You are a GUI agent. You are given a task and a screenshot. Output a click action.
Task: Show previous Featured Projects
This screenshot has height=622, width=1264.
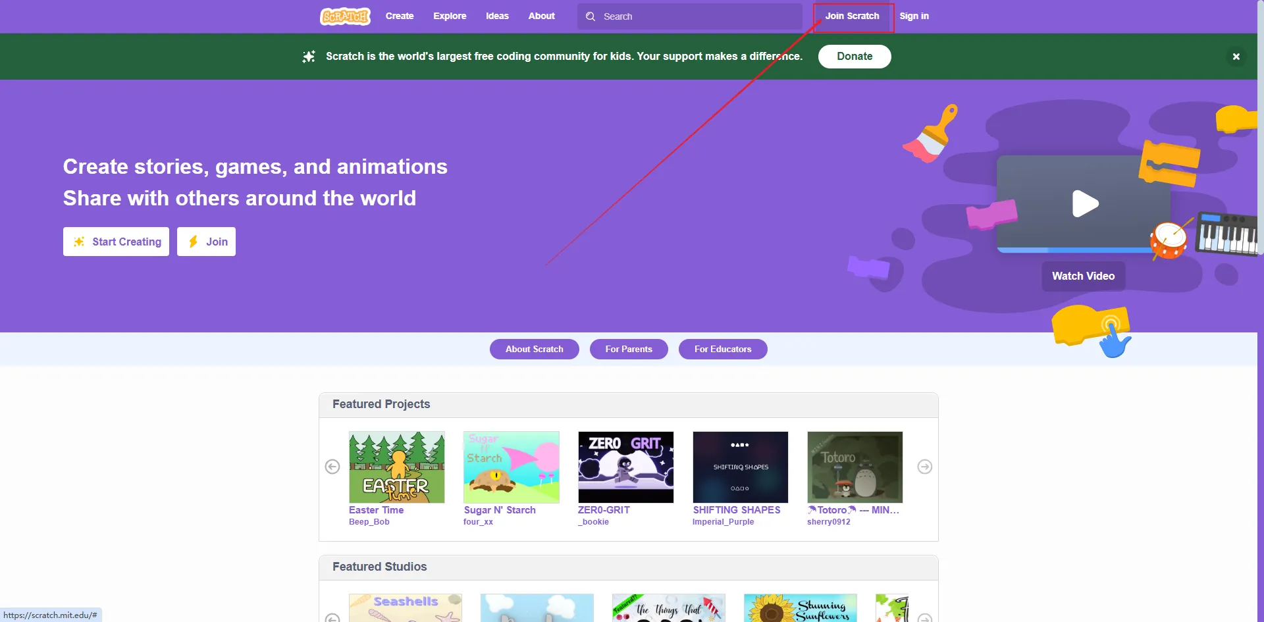[x=332, y=467]
